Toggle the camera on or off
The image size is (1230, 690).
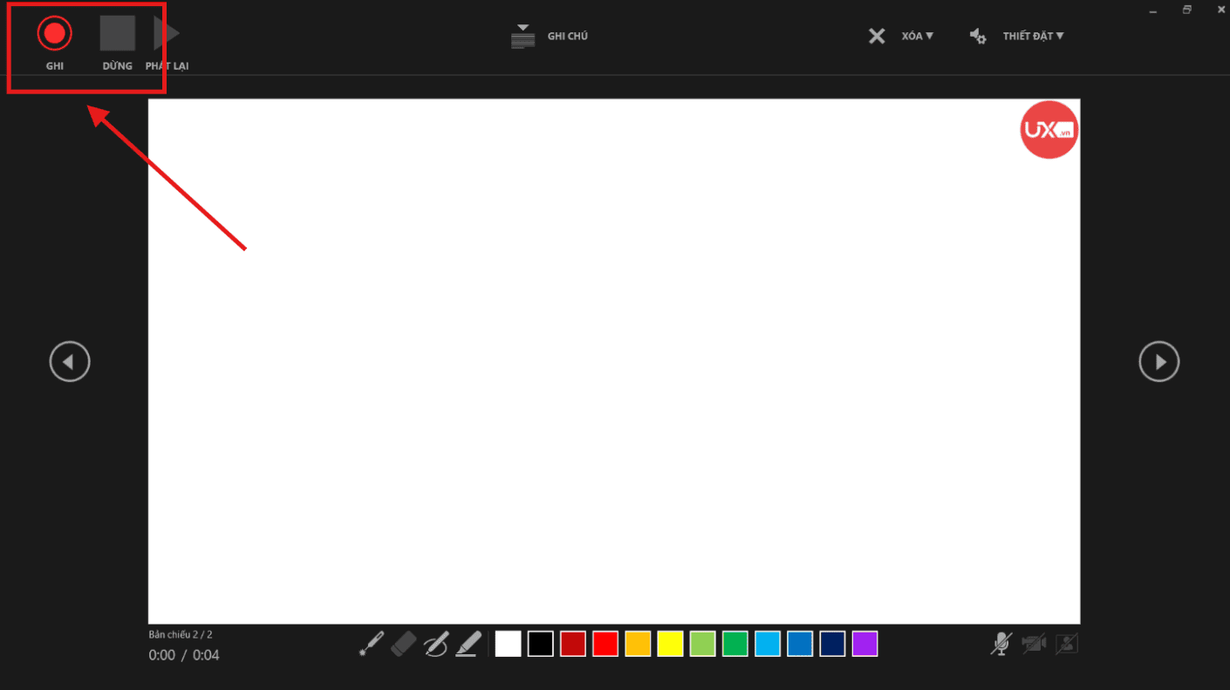(1034, 644)
